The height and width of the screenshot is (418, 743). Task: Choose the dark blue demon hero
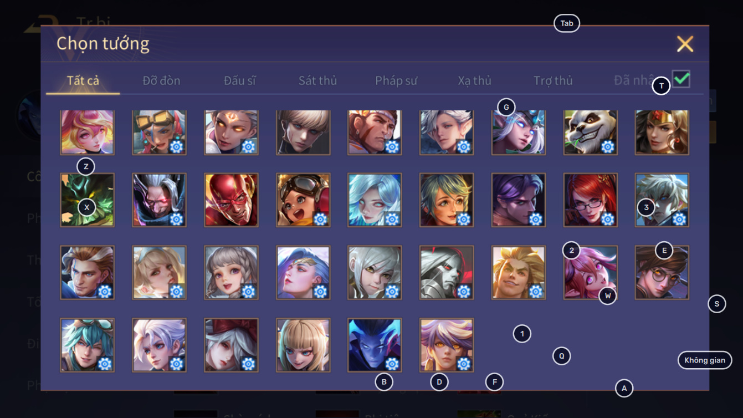(x=375, y=345)
